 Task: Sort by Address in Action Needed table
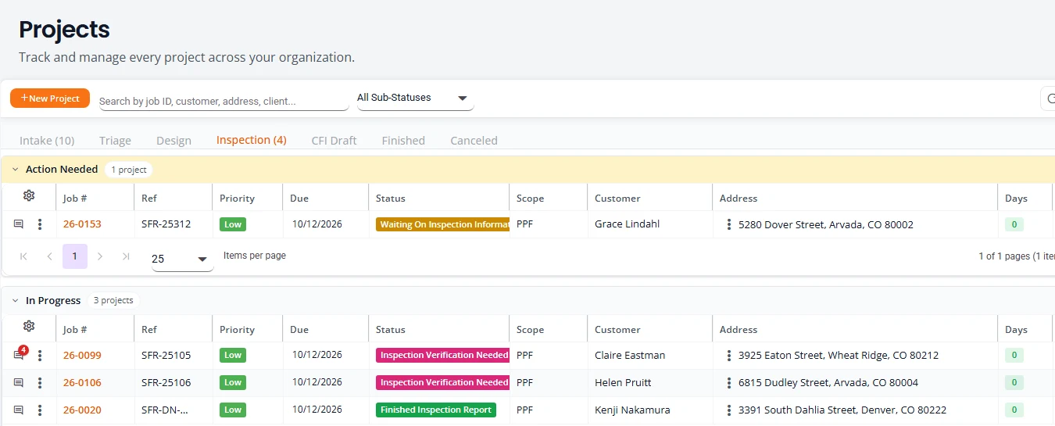(738, 199)
